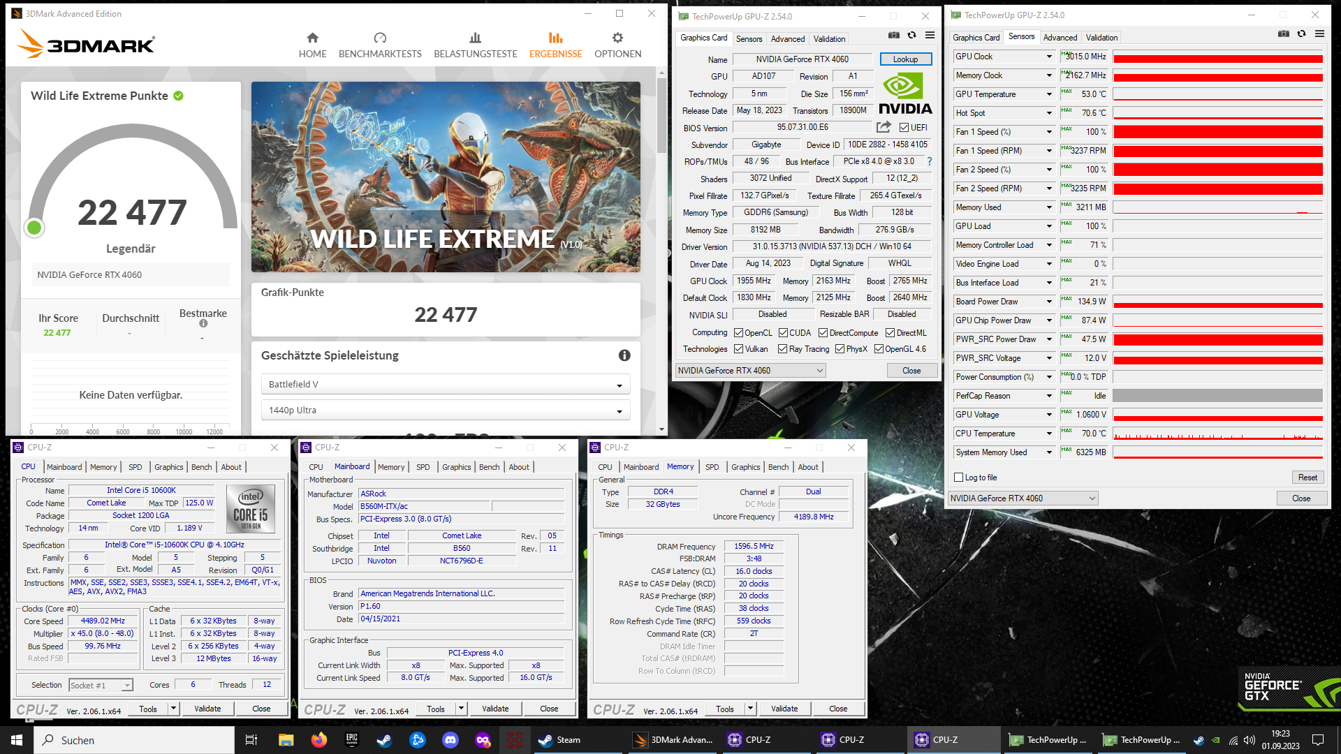Open hamburger menu in GPU-Z Graphics Card window
The image size is (1341, 754).
(930, 35)
